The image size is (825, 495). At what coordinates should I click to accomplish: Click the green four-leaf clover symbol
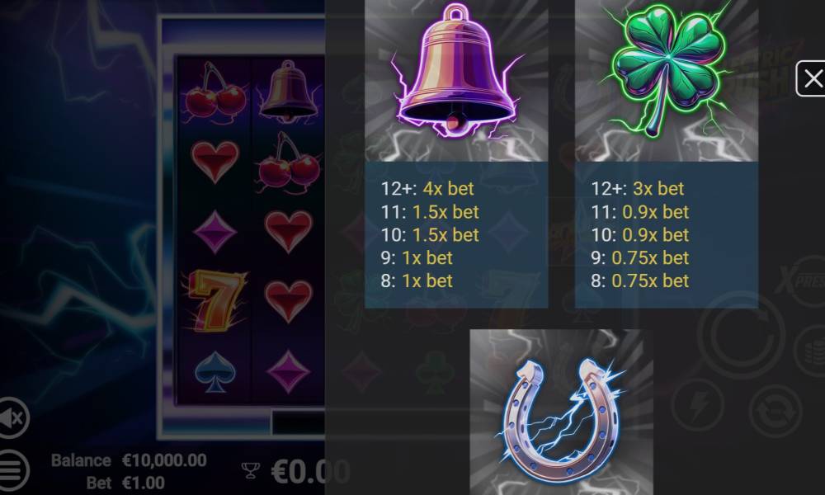click(667, 80)
